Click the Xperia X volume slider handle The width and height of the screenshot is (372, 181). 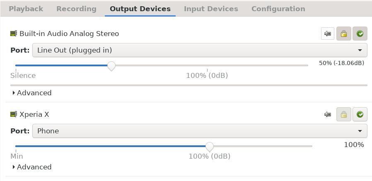click(x=210, y=147)
